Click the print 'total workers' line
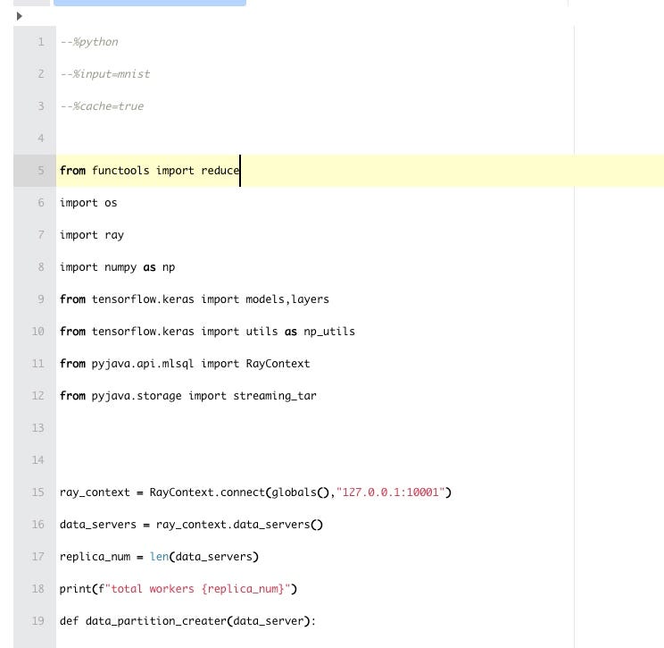 pyautogui.click(x=178, y=589)
